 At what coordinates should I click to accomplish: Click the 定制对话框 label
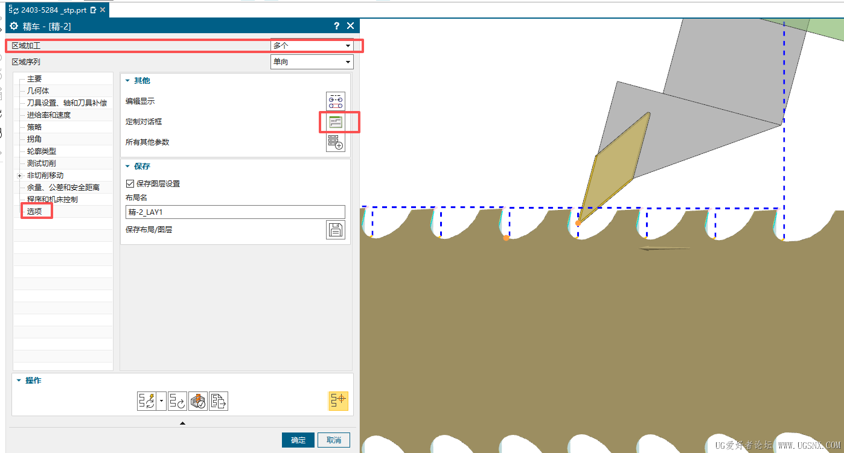pos(144,122)
